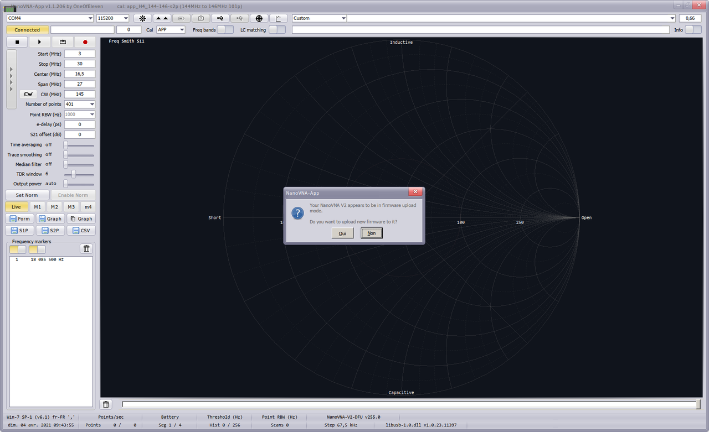Click the single sweep icon button
The width and height of the screenshot is (709, 432).
(x=63, y=42)
